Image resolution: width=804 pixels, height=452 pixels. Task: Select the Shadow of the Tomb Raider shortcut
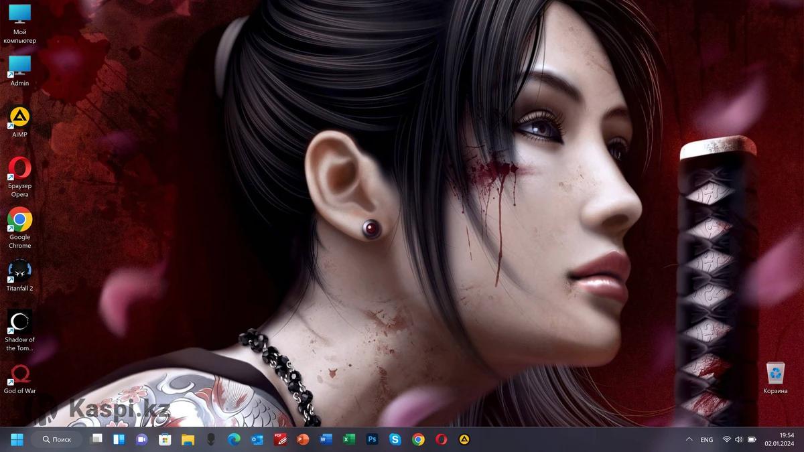tap(19, 331)
